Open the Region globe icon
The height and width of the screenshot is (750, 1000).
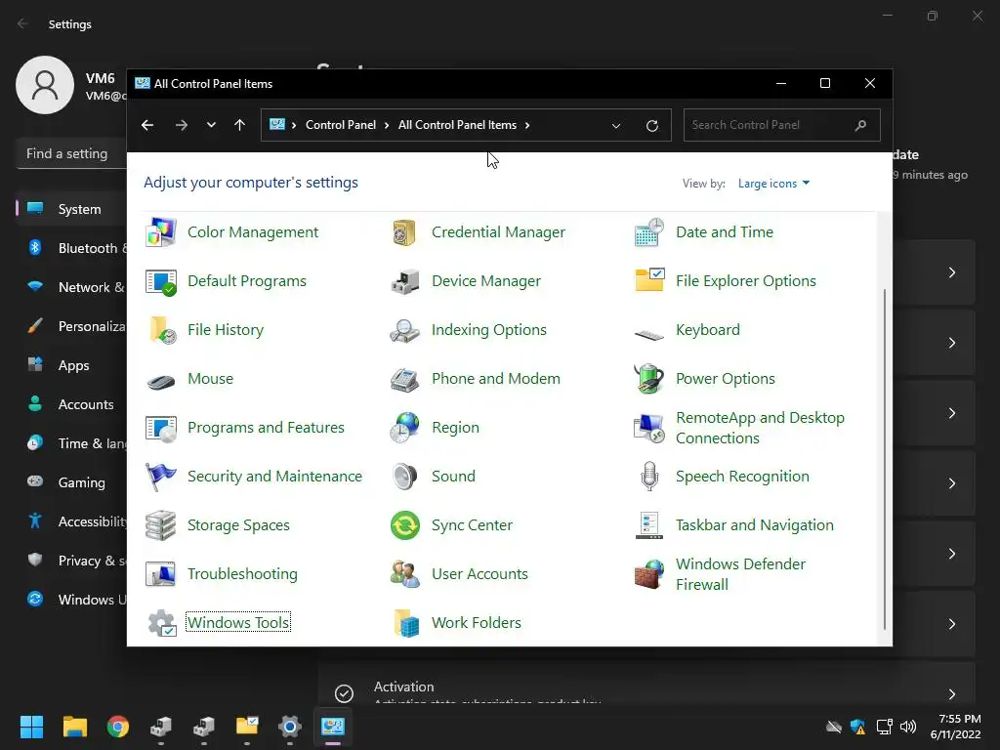pyautogui.click(x=404, y=428)
